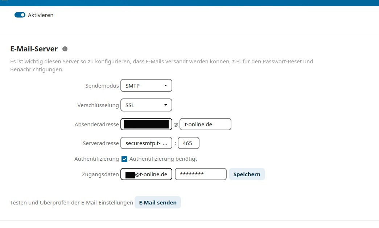Click the E-Mail senden button
The image size is (379, 228).
click(x=158, y=203)
